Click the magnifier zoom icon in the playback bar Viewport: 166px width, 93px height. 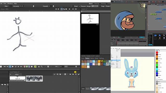[x=42, y=67]
